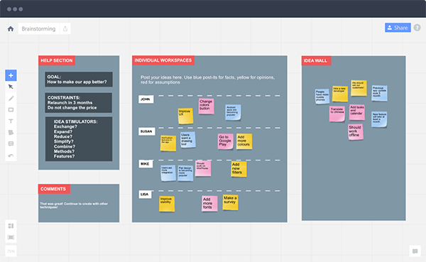
Task: Select the IDEA WALL frame label
Action: click(x=316, y=60)
